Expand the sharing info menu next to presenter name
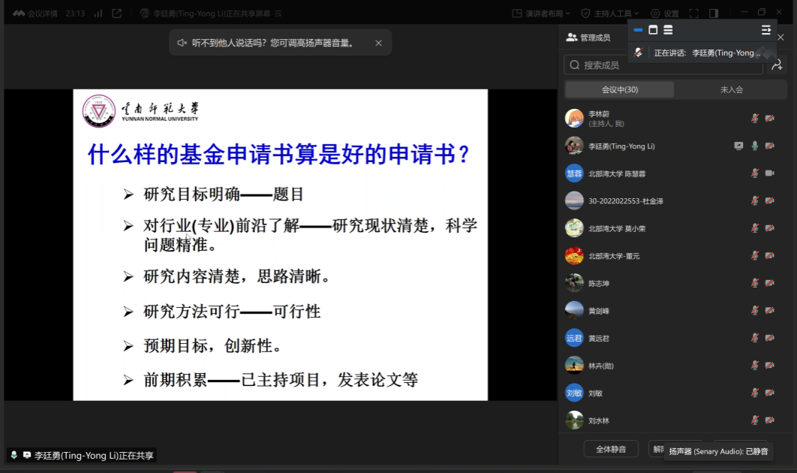 pos(278,14)
